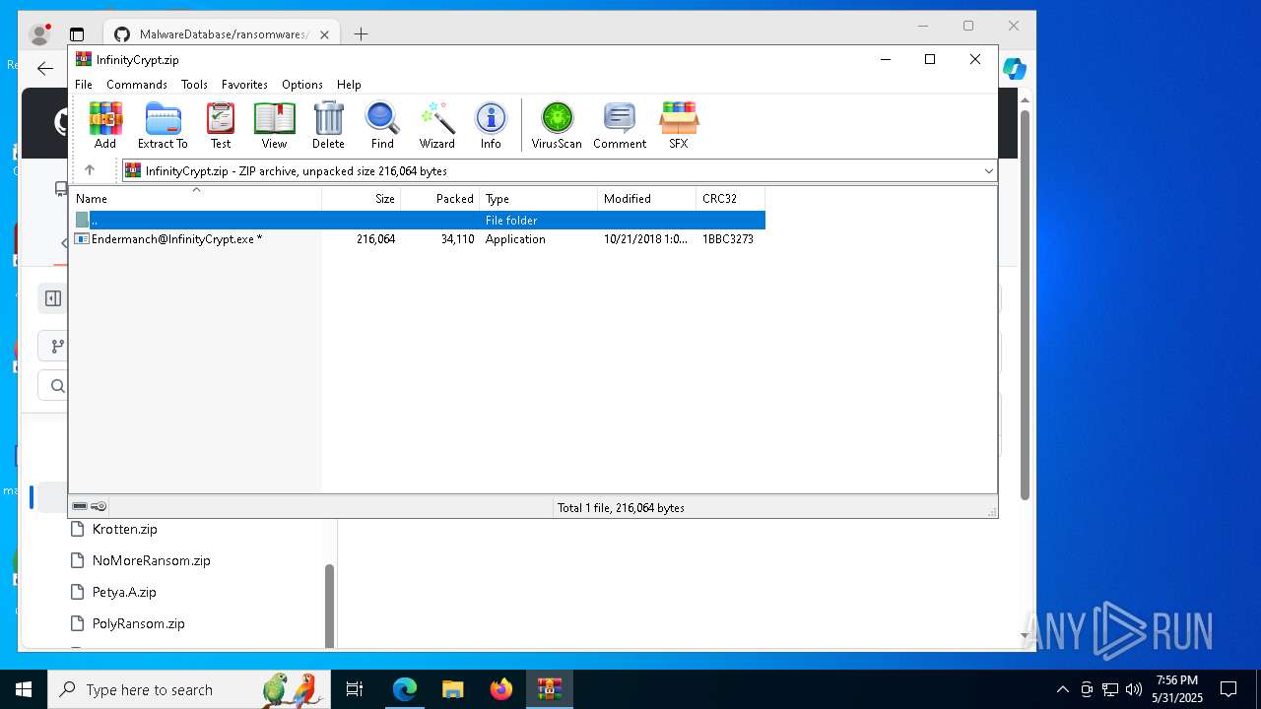Launch the Wizard tool

click(x=437, y=125)
